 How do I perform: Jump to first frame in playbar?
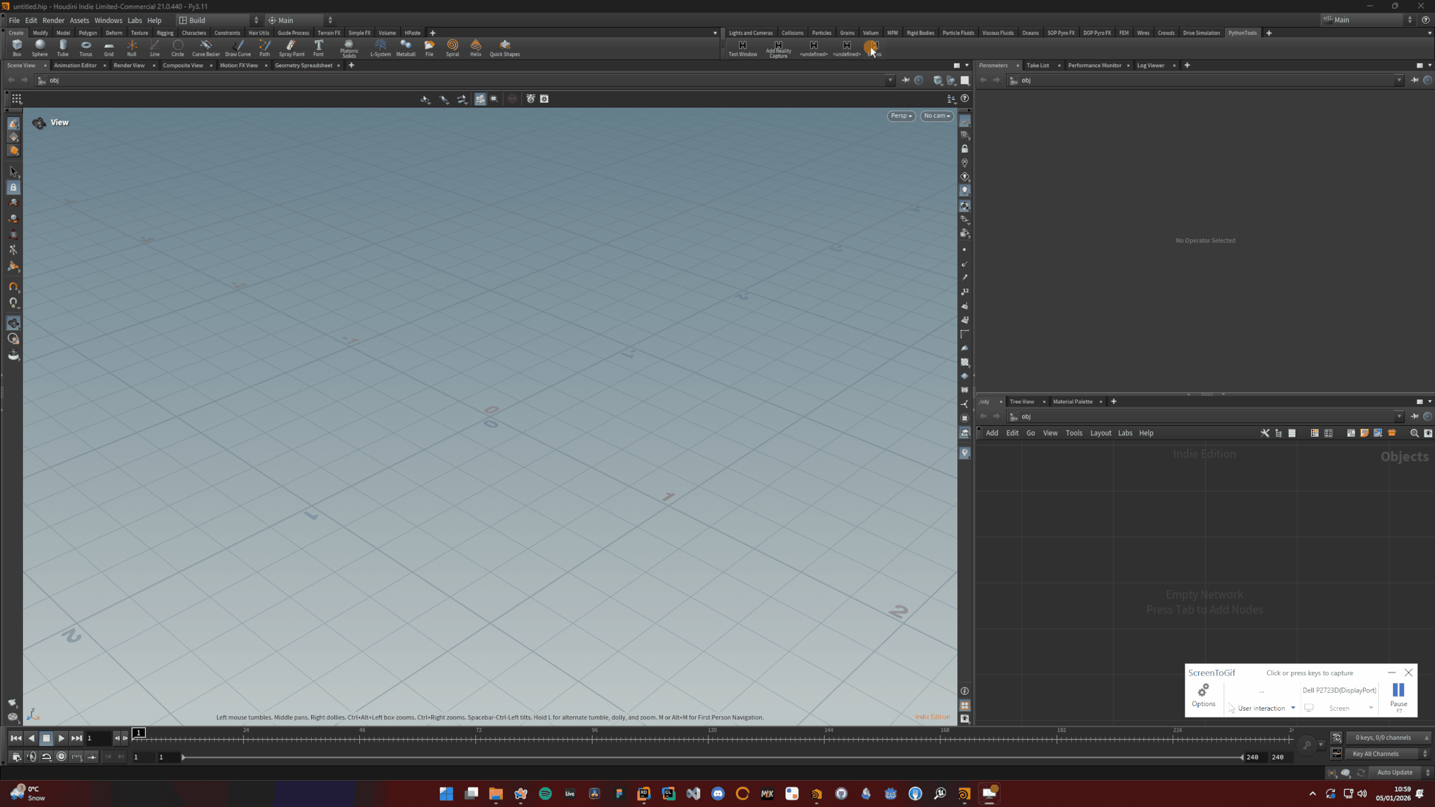click(15, 738)
